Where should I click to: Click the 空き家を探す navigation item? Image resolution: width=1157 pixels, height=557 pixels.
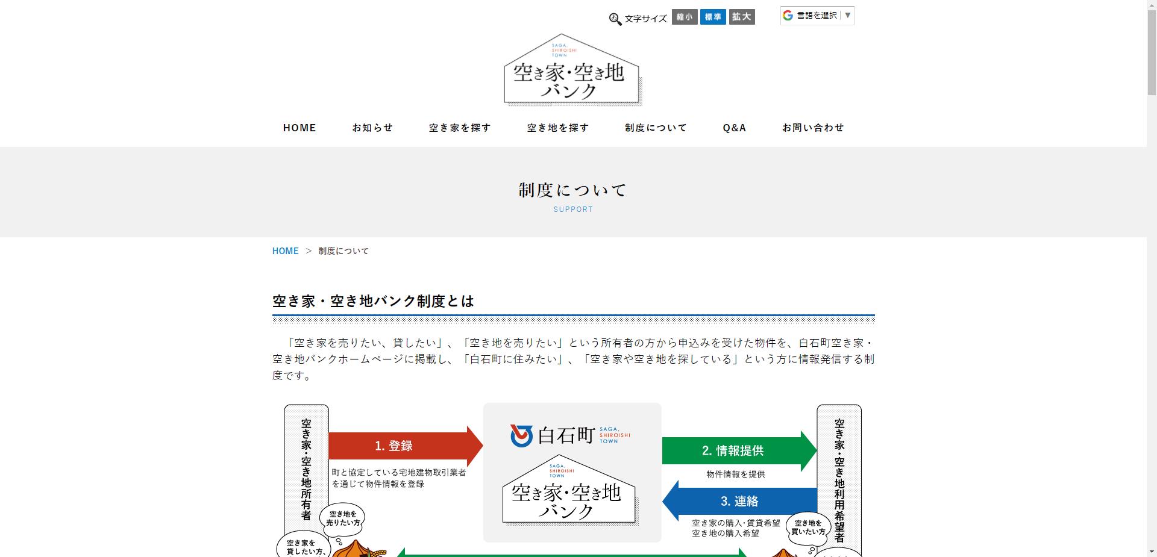tap(459, 127)
